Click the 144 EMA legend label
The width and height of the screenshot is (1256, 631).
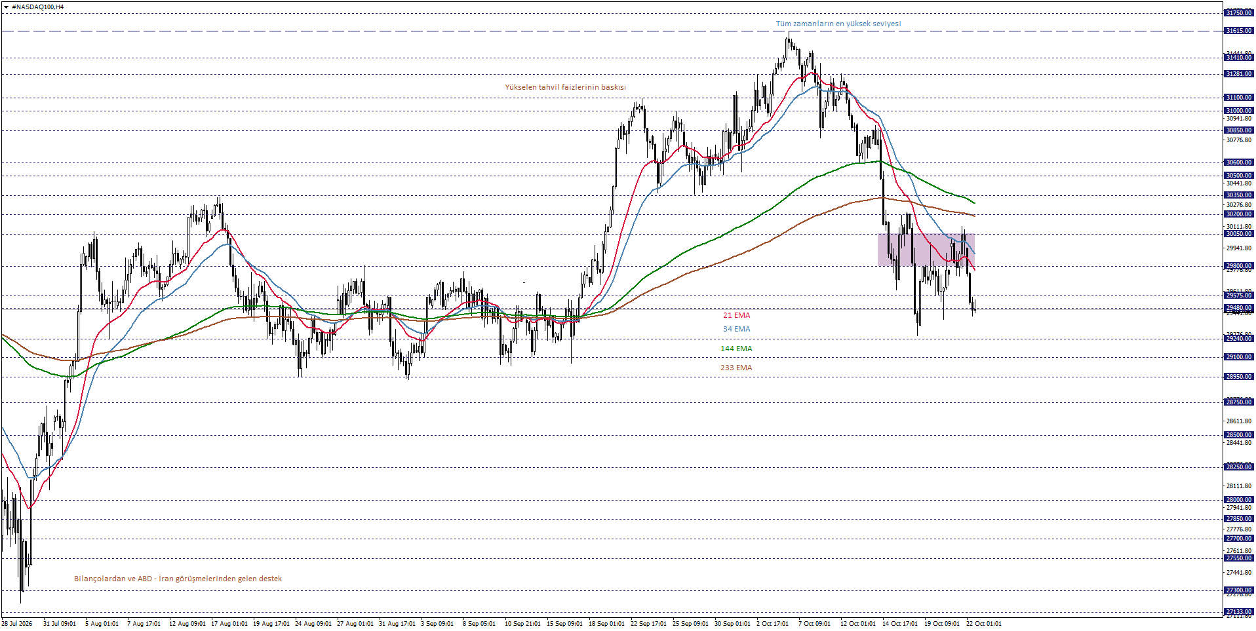pyautogui.click(x=736, y=349)
